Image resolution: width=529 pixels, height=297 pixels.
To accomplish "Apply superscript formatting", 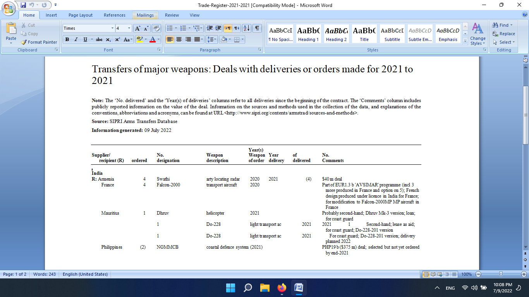I will point(117,39).
